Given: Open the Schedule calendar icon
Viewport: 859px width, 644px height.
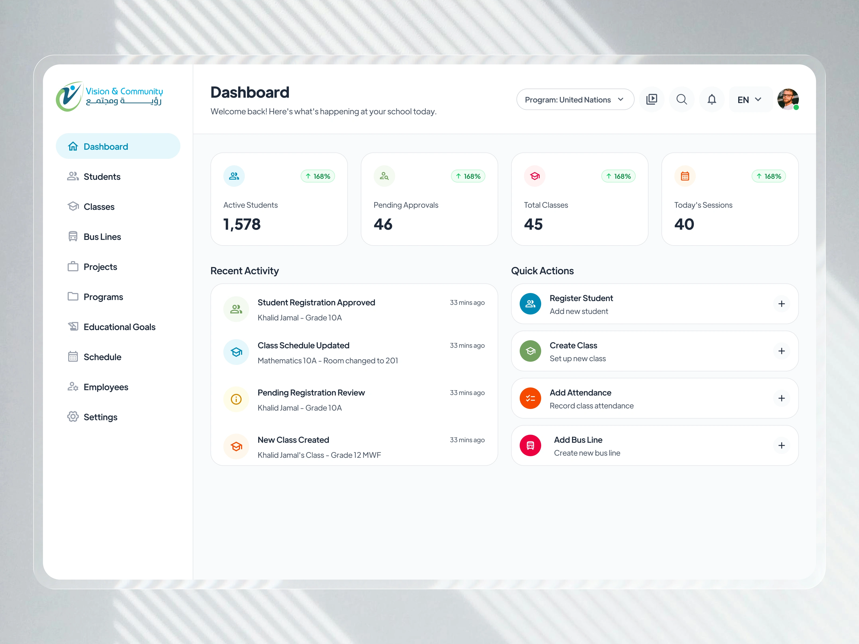Looking at the screenshot, I should [x=73, y=357].
